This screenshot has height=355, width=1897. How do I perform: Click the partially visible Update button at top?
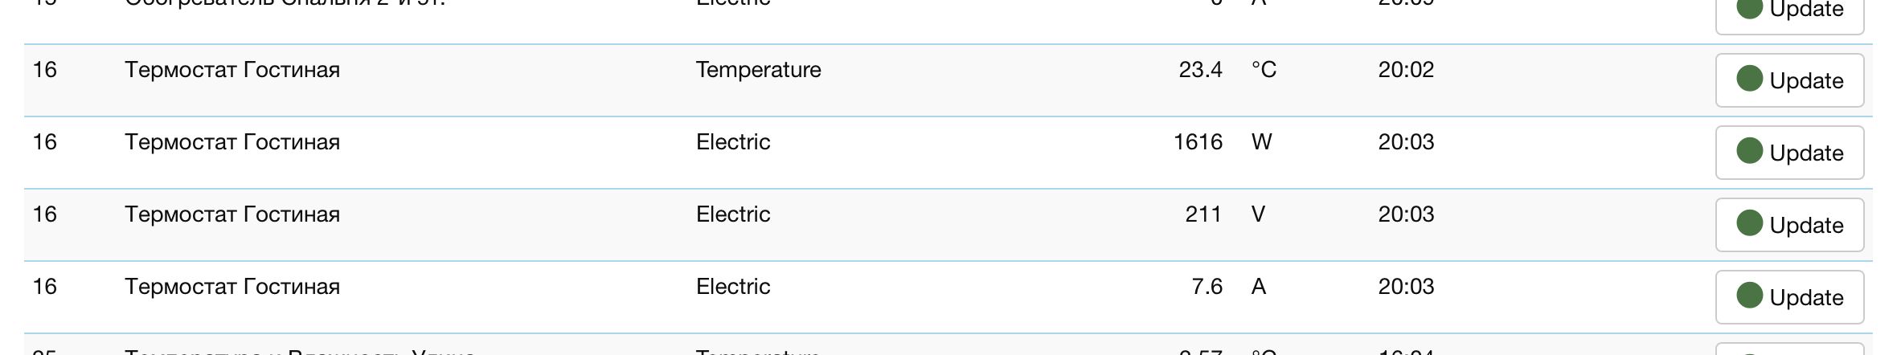[1789, 13]
